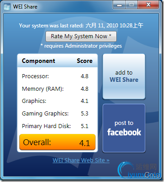Minimize the WEI Share window
Viewport: 164px width, 182px height.
tap(119, 5)
